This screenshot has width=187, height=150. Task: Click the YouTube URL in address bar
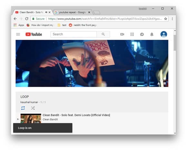point(105,19)
